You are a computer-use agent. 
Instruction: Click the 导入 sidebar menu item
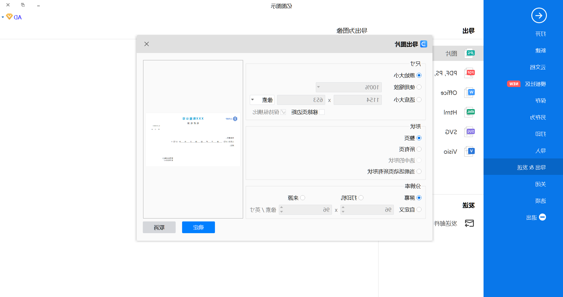pyautogui.click(x=540, y=151)
